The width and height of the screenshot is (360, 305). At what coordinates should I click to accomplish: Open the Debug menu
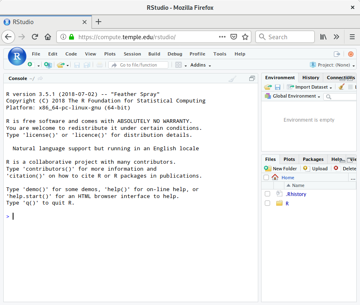[175, 54]
